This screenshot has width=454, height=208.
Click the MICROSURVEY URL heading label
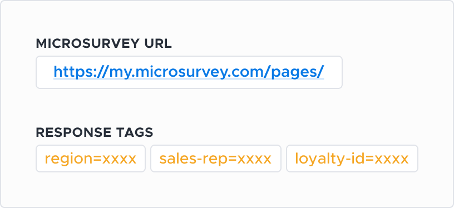103,43
